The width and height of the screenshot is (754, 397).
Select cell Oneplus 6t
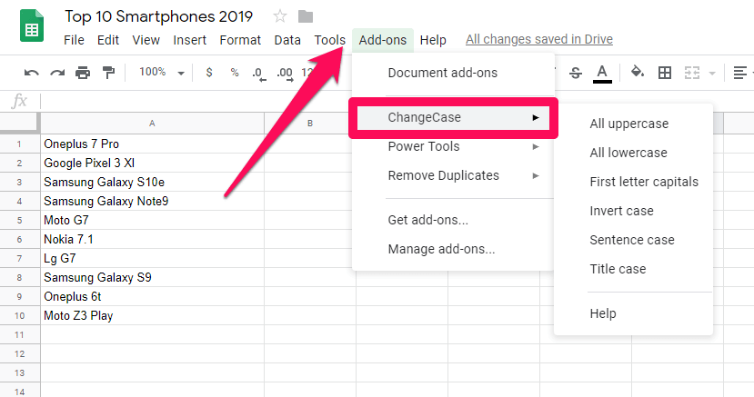(x=152, y=297)
